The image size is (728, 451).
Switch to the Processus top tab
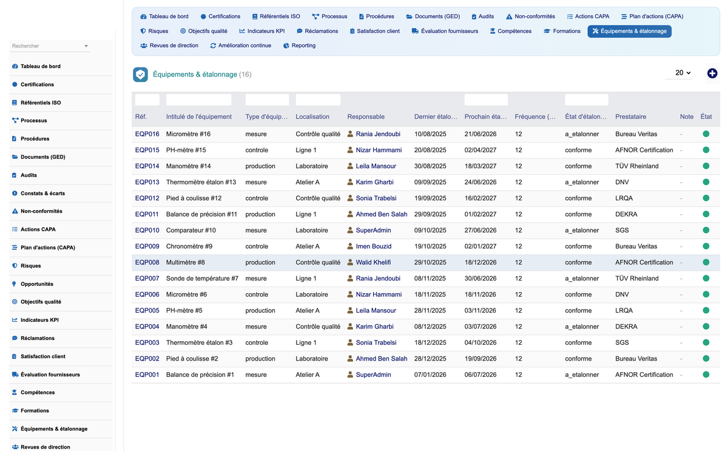pos(330,16)
